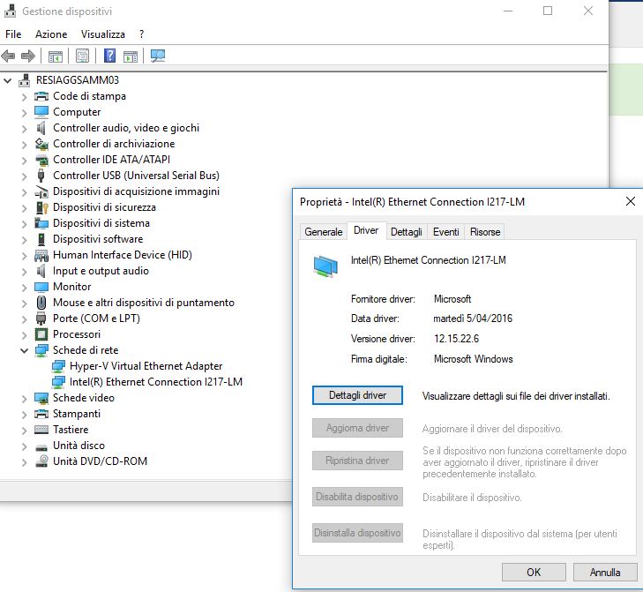
Task: Select Hyper-V Virtual Ethernet Adapter tree item
Action: [x=146, y=366]
